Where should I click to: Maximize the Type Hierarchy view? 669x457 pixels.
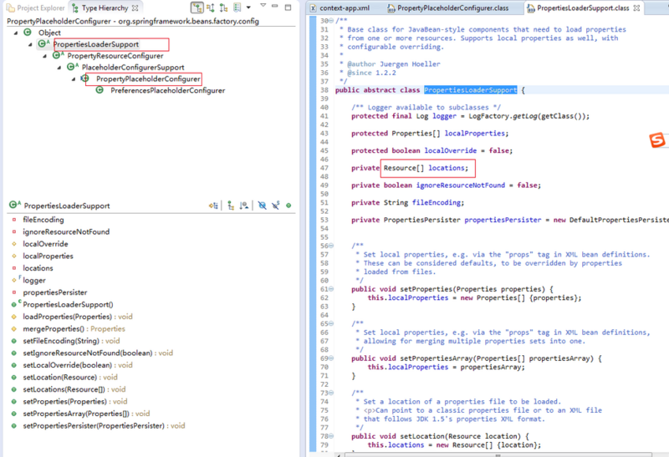tap(288, 8)
